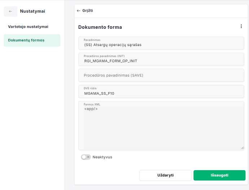Click the Dokumento forma heading
Screen dimensions: 249x190
[100, 27]
